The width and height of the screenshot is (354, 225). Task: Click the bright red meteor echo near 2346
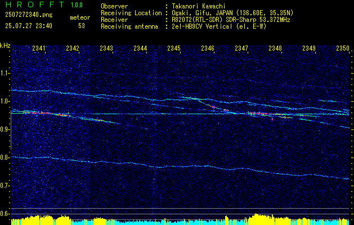[213, 106]
